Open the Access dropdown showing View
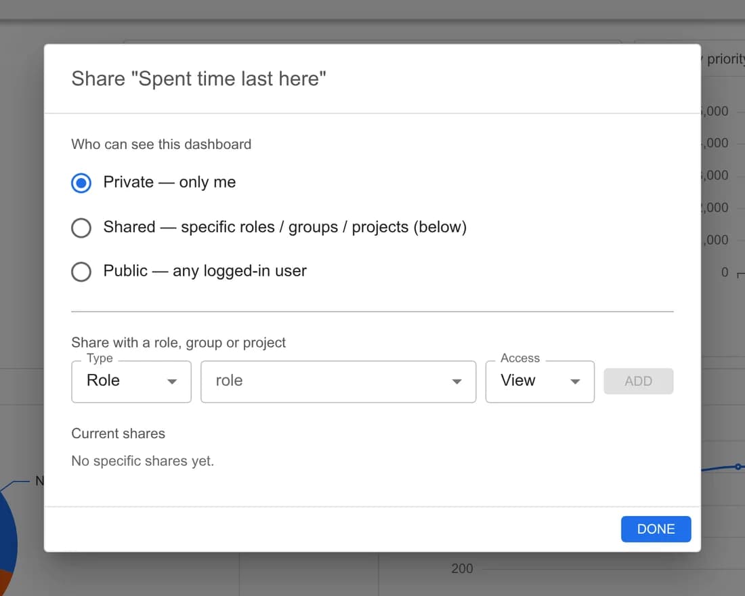 pos(540,381)
